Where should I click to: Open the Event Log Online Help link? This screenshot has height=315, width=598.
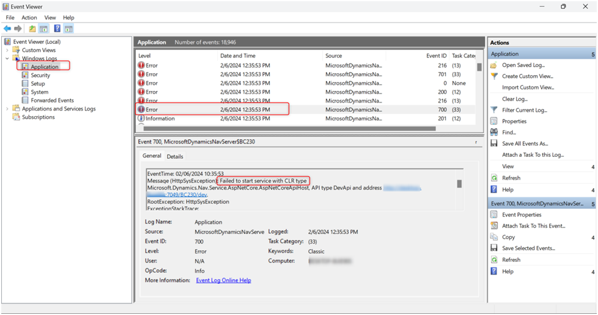tap(223, 280)
